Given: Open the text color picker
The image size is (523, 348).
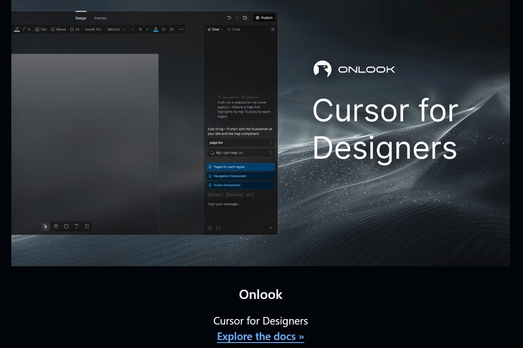Looking at the screenshot, I should [x=156, y=29].
